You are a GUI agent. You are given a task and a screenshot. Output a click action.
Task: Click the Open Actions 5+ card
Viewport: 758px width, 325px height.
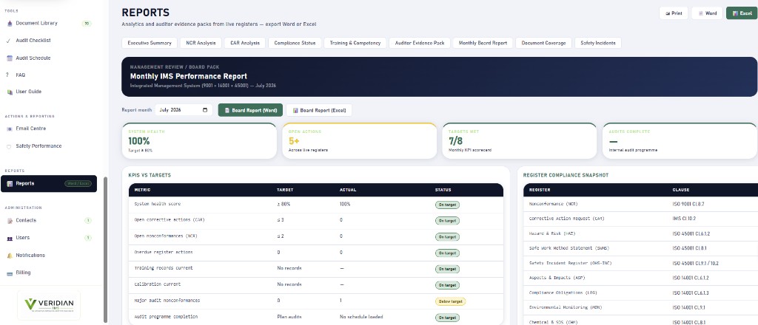(359, 141)
